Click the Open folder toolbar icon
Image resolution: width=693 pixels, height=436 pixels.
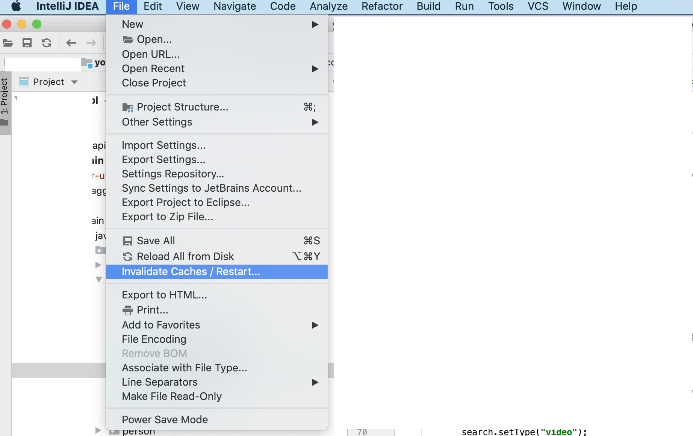click(x=8, y=43)
